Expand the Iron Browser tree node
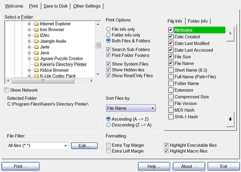The image size is (241, 172). pyautogui.click(x=29, y=30)
